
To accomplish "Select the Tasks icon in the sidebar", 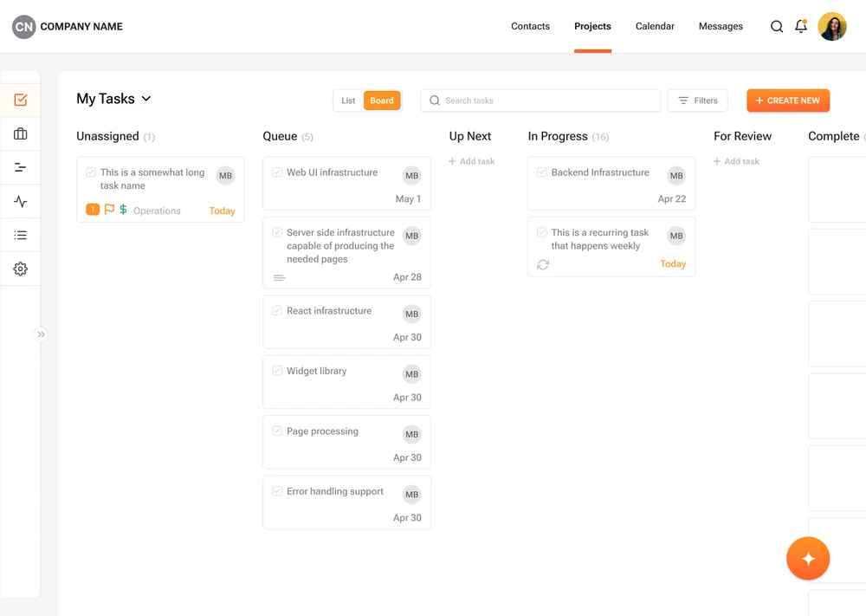I will click(21, 100).
